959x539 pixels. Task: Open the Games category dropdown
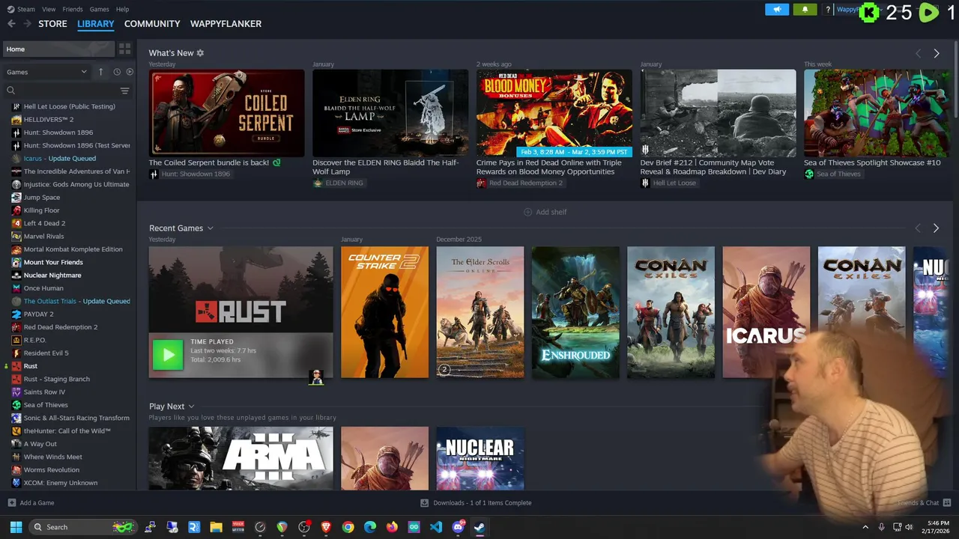tap(47, 72)
